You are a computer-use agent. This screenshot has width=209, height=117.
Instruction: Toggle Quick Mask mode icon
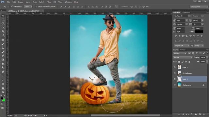[x=3, y=104]
